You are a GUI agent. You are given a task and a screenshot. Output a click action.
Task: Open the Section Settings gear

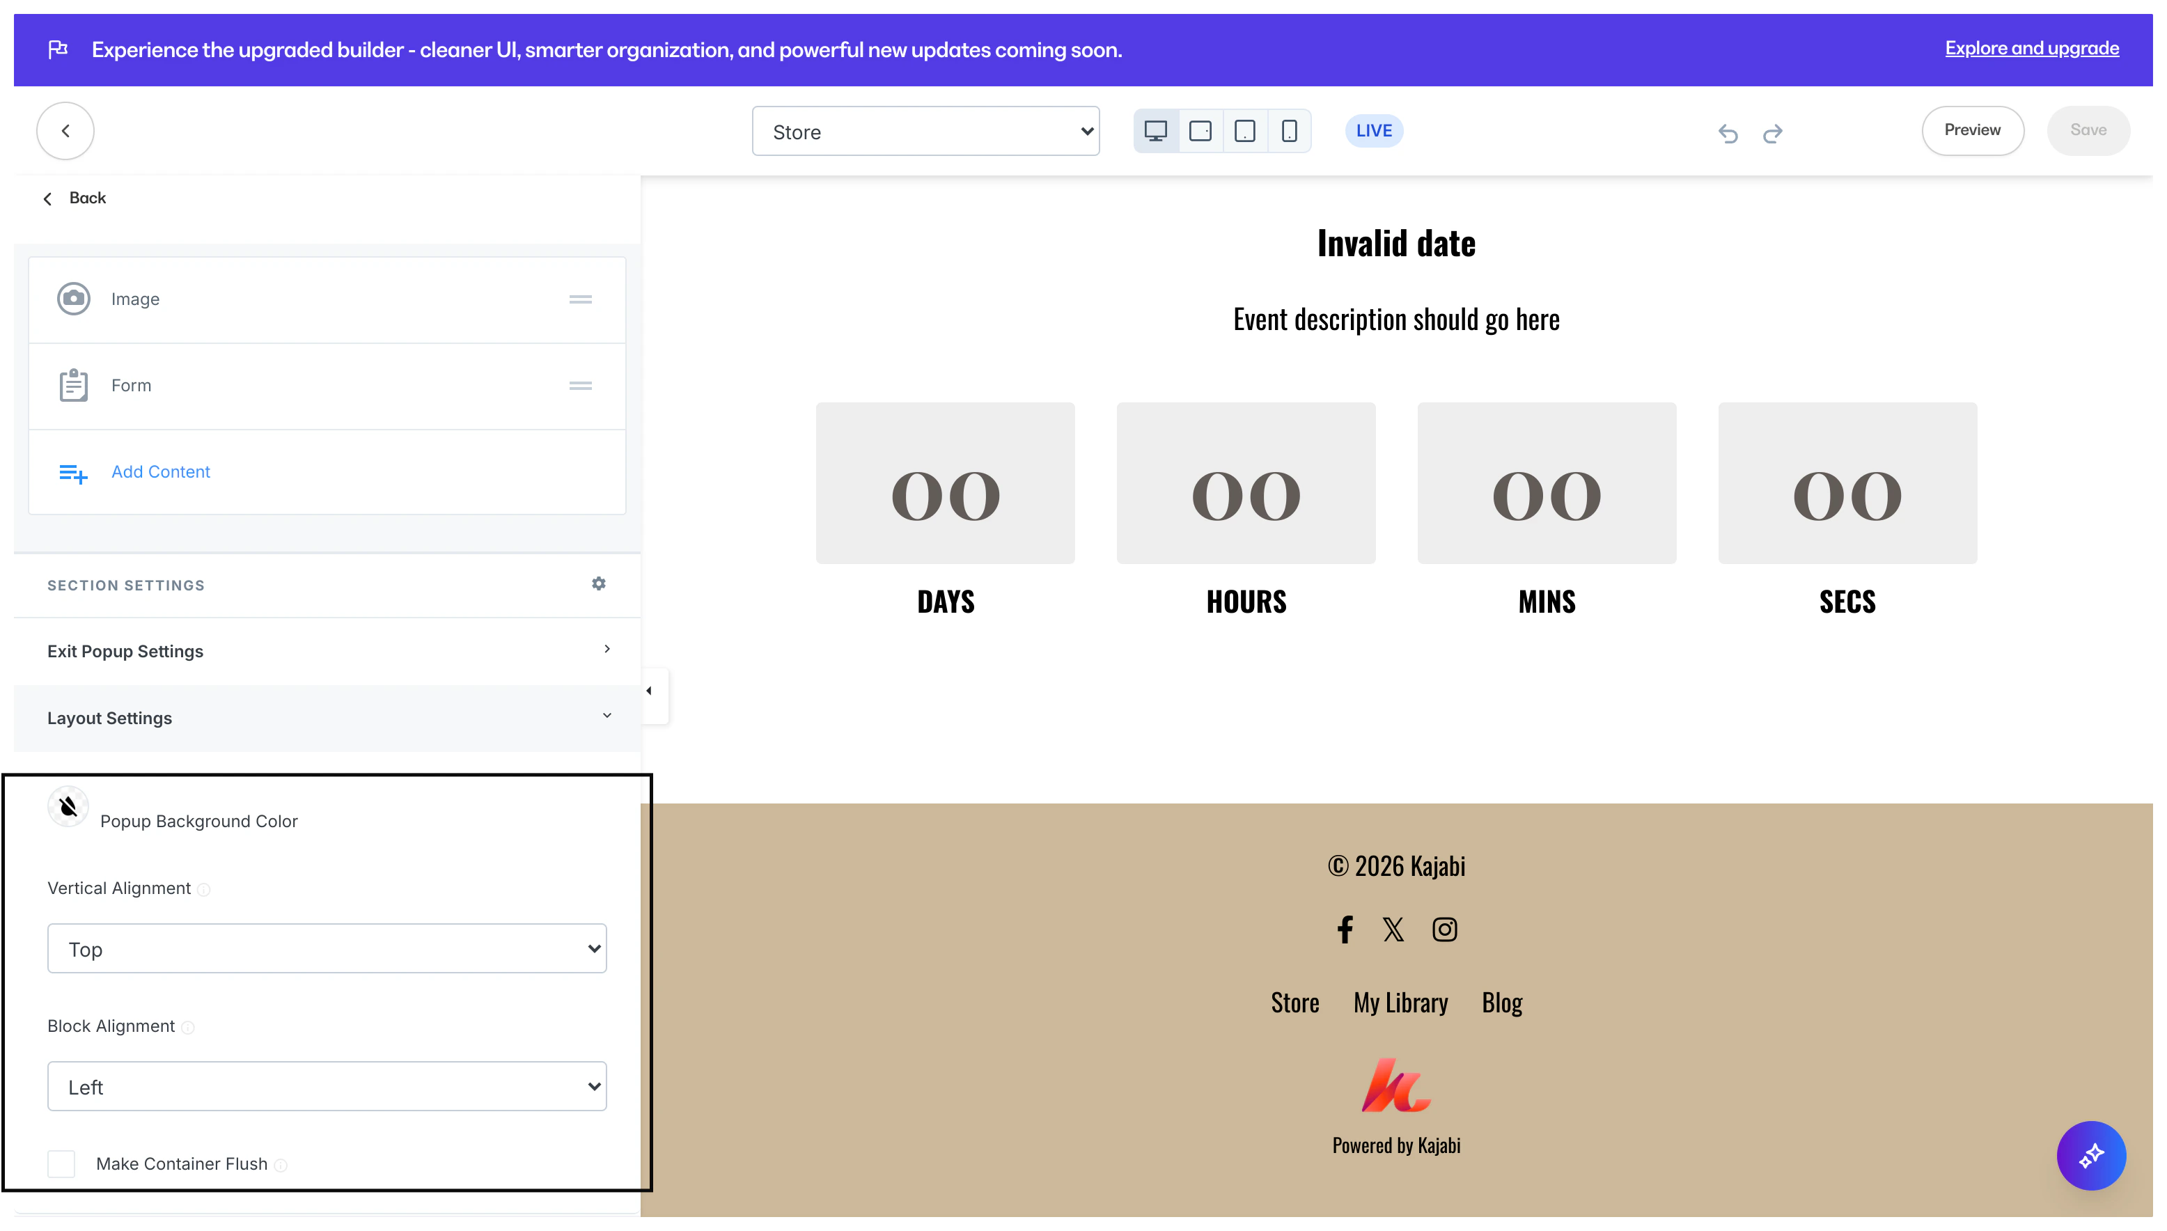click(x=599, y=583)
